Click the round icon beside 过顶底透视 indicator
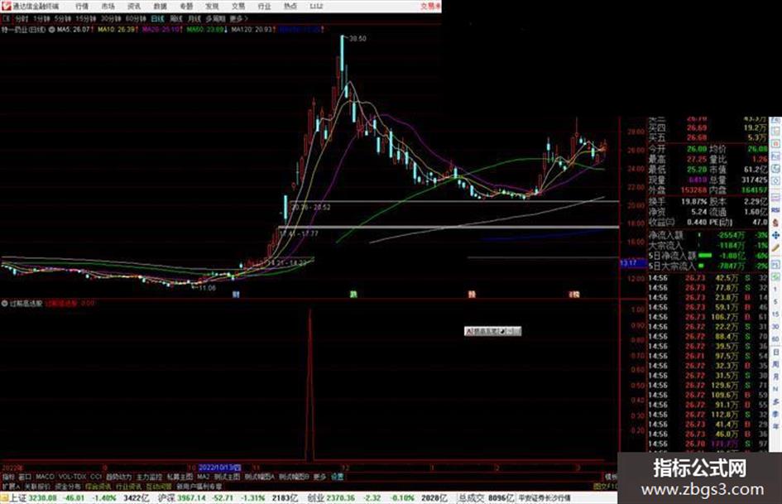782x504 pixels. point(4,303)
